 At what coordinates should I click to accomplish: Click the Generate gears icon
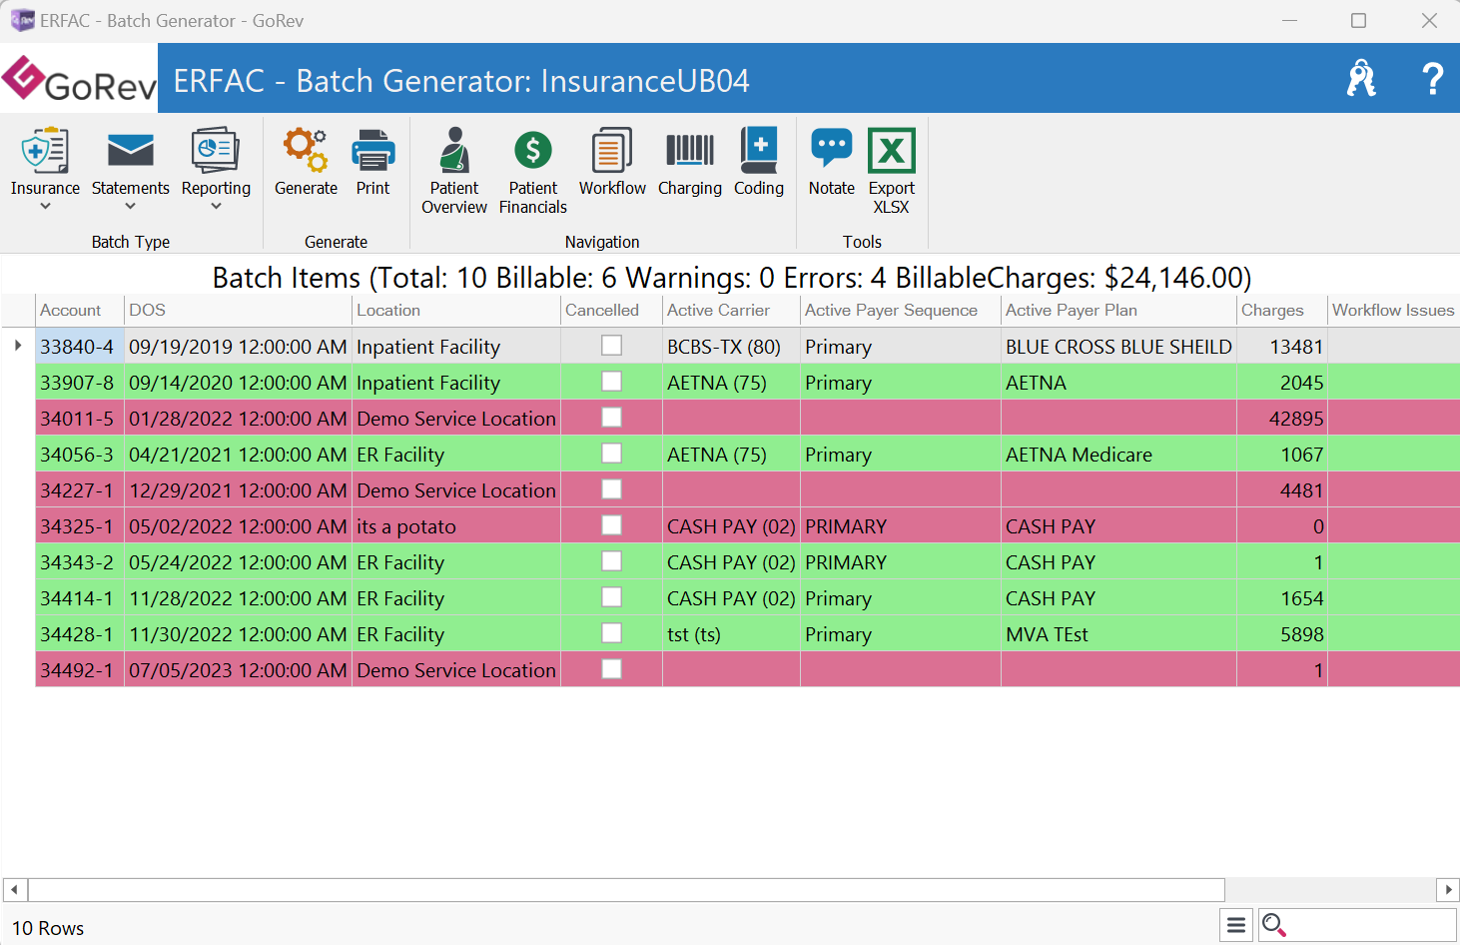306,151
